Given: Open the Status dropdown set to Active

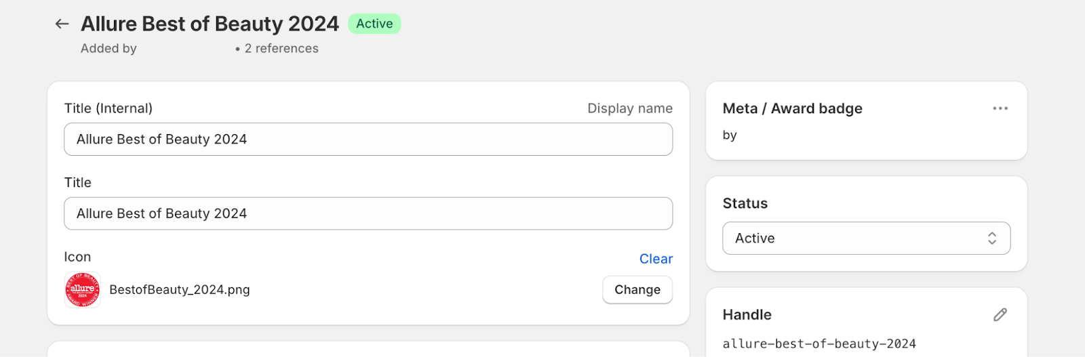Looking at the screenshot, I should tap(866, 238).
